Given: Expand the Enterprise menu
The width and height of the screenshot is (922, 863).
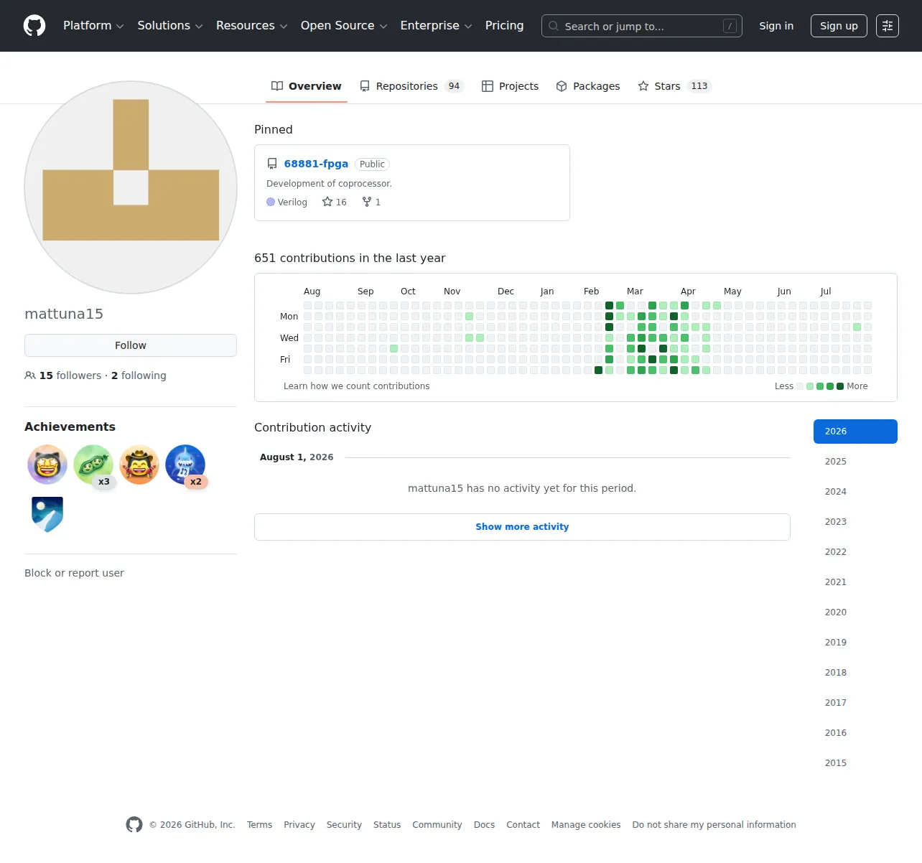Looking at the screenshot, I should (x=437, y=26).
